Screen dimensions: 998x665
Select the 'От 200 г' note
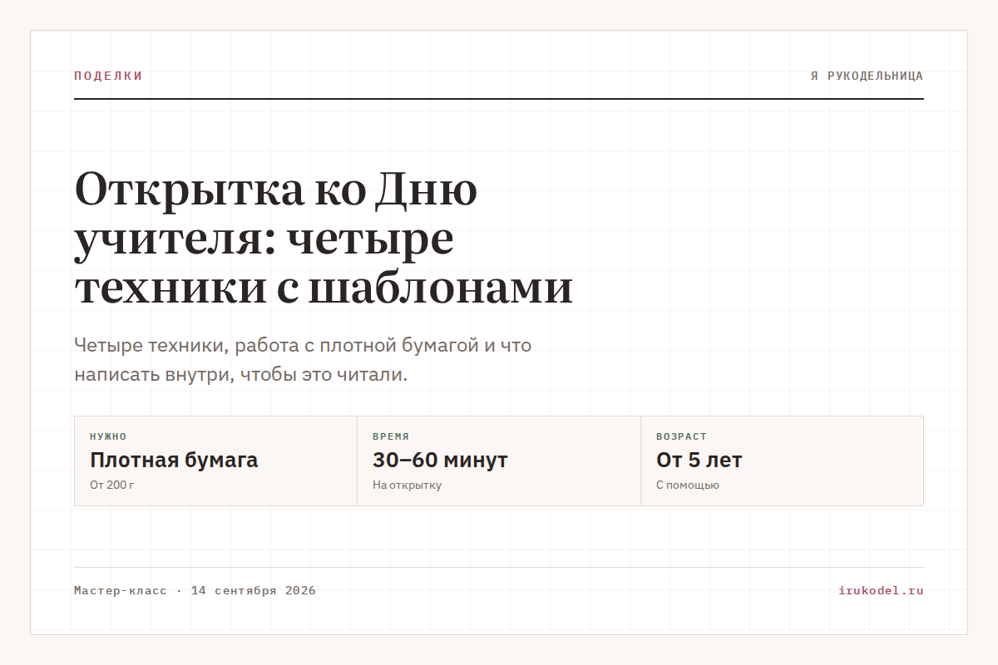pos(111,485)
